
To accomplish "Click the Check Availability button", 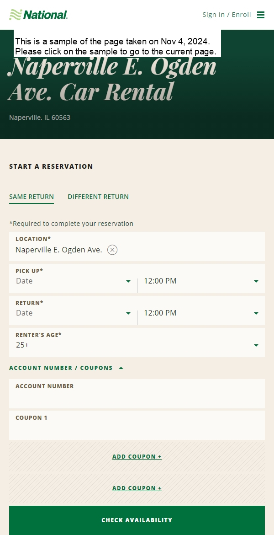I will point(137,520).
